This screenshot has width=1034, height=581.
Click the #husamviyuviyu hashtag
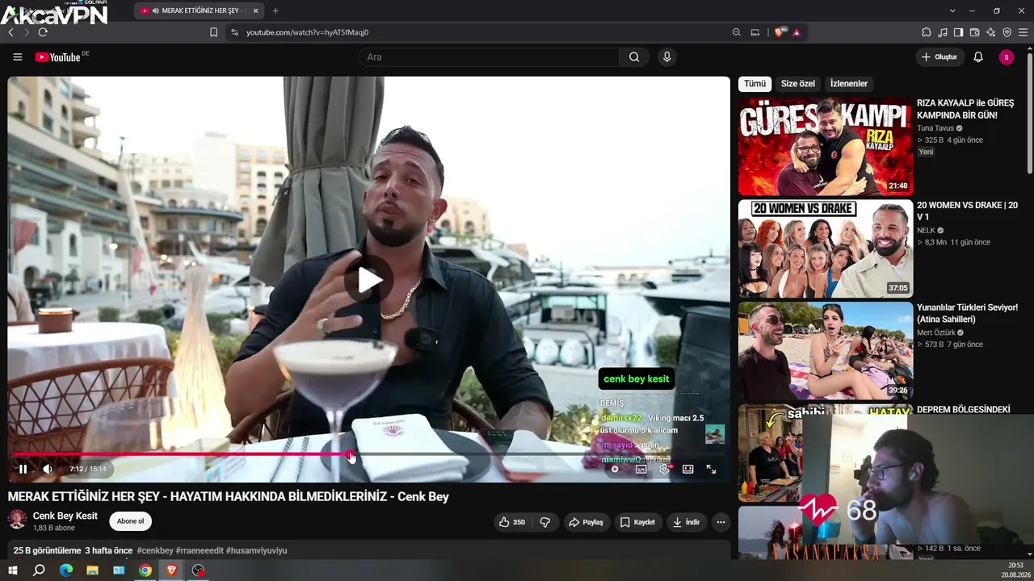click(x=256, y=551)
